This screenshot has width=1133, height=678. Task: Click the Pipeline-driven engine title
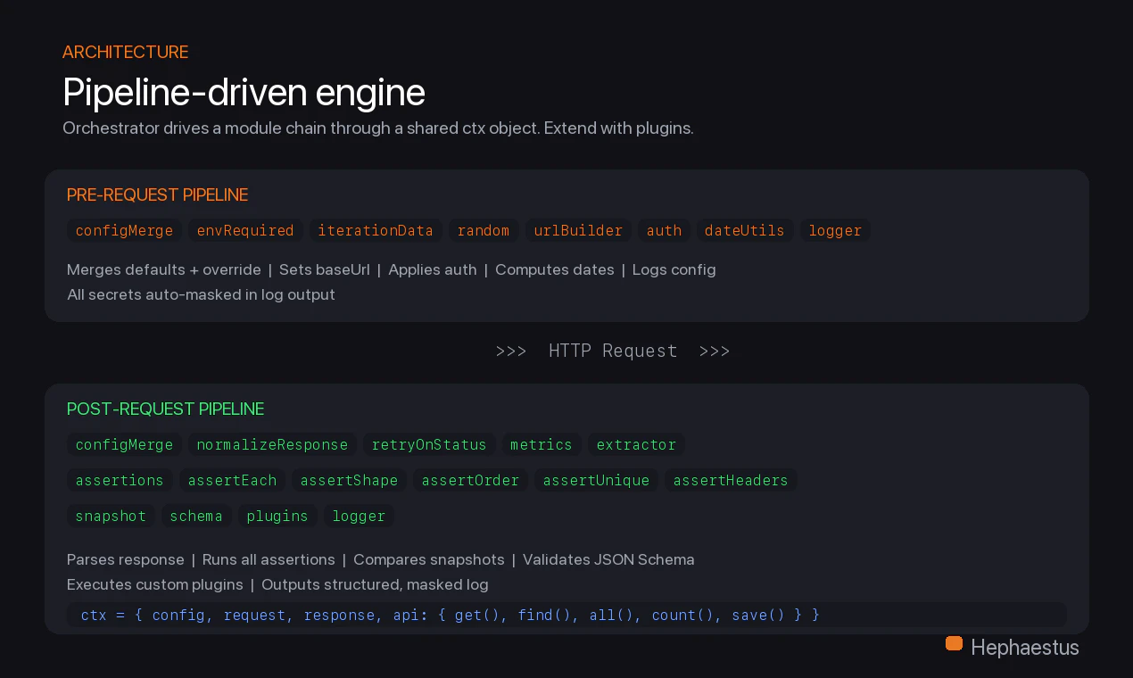coord(244,92)
